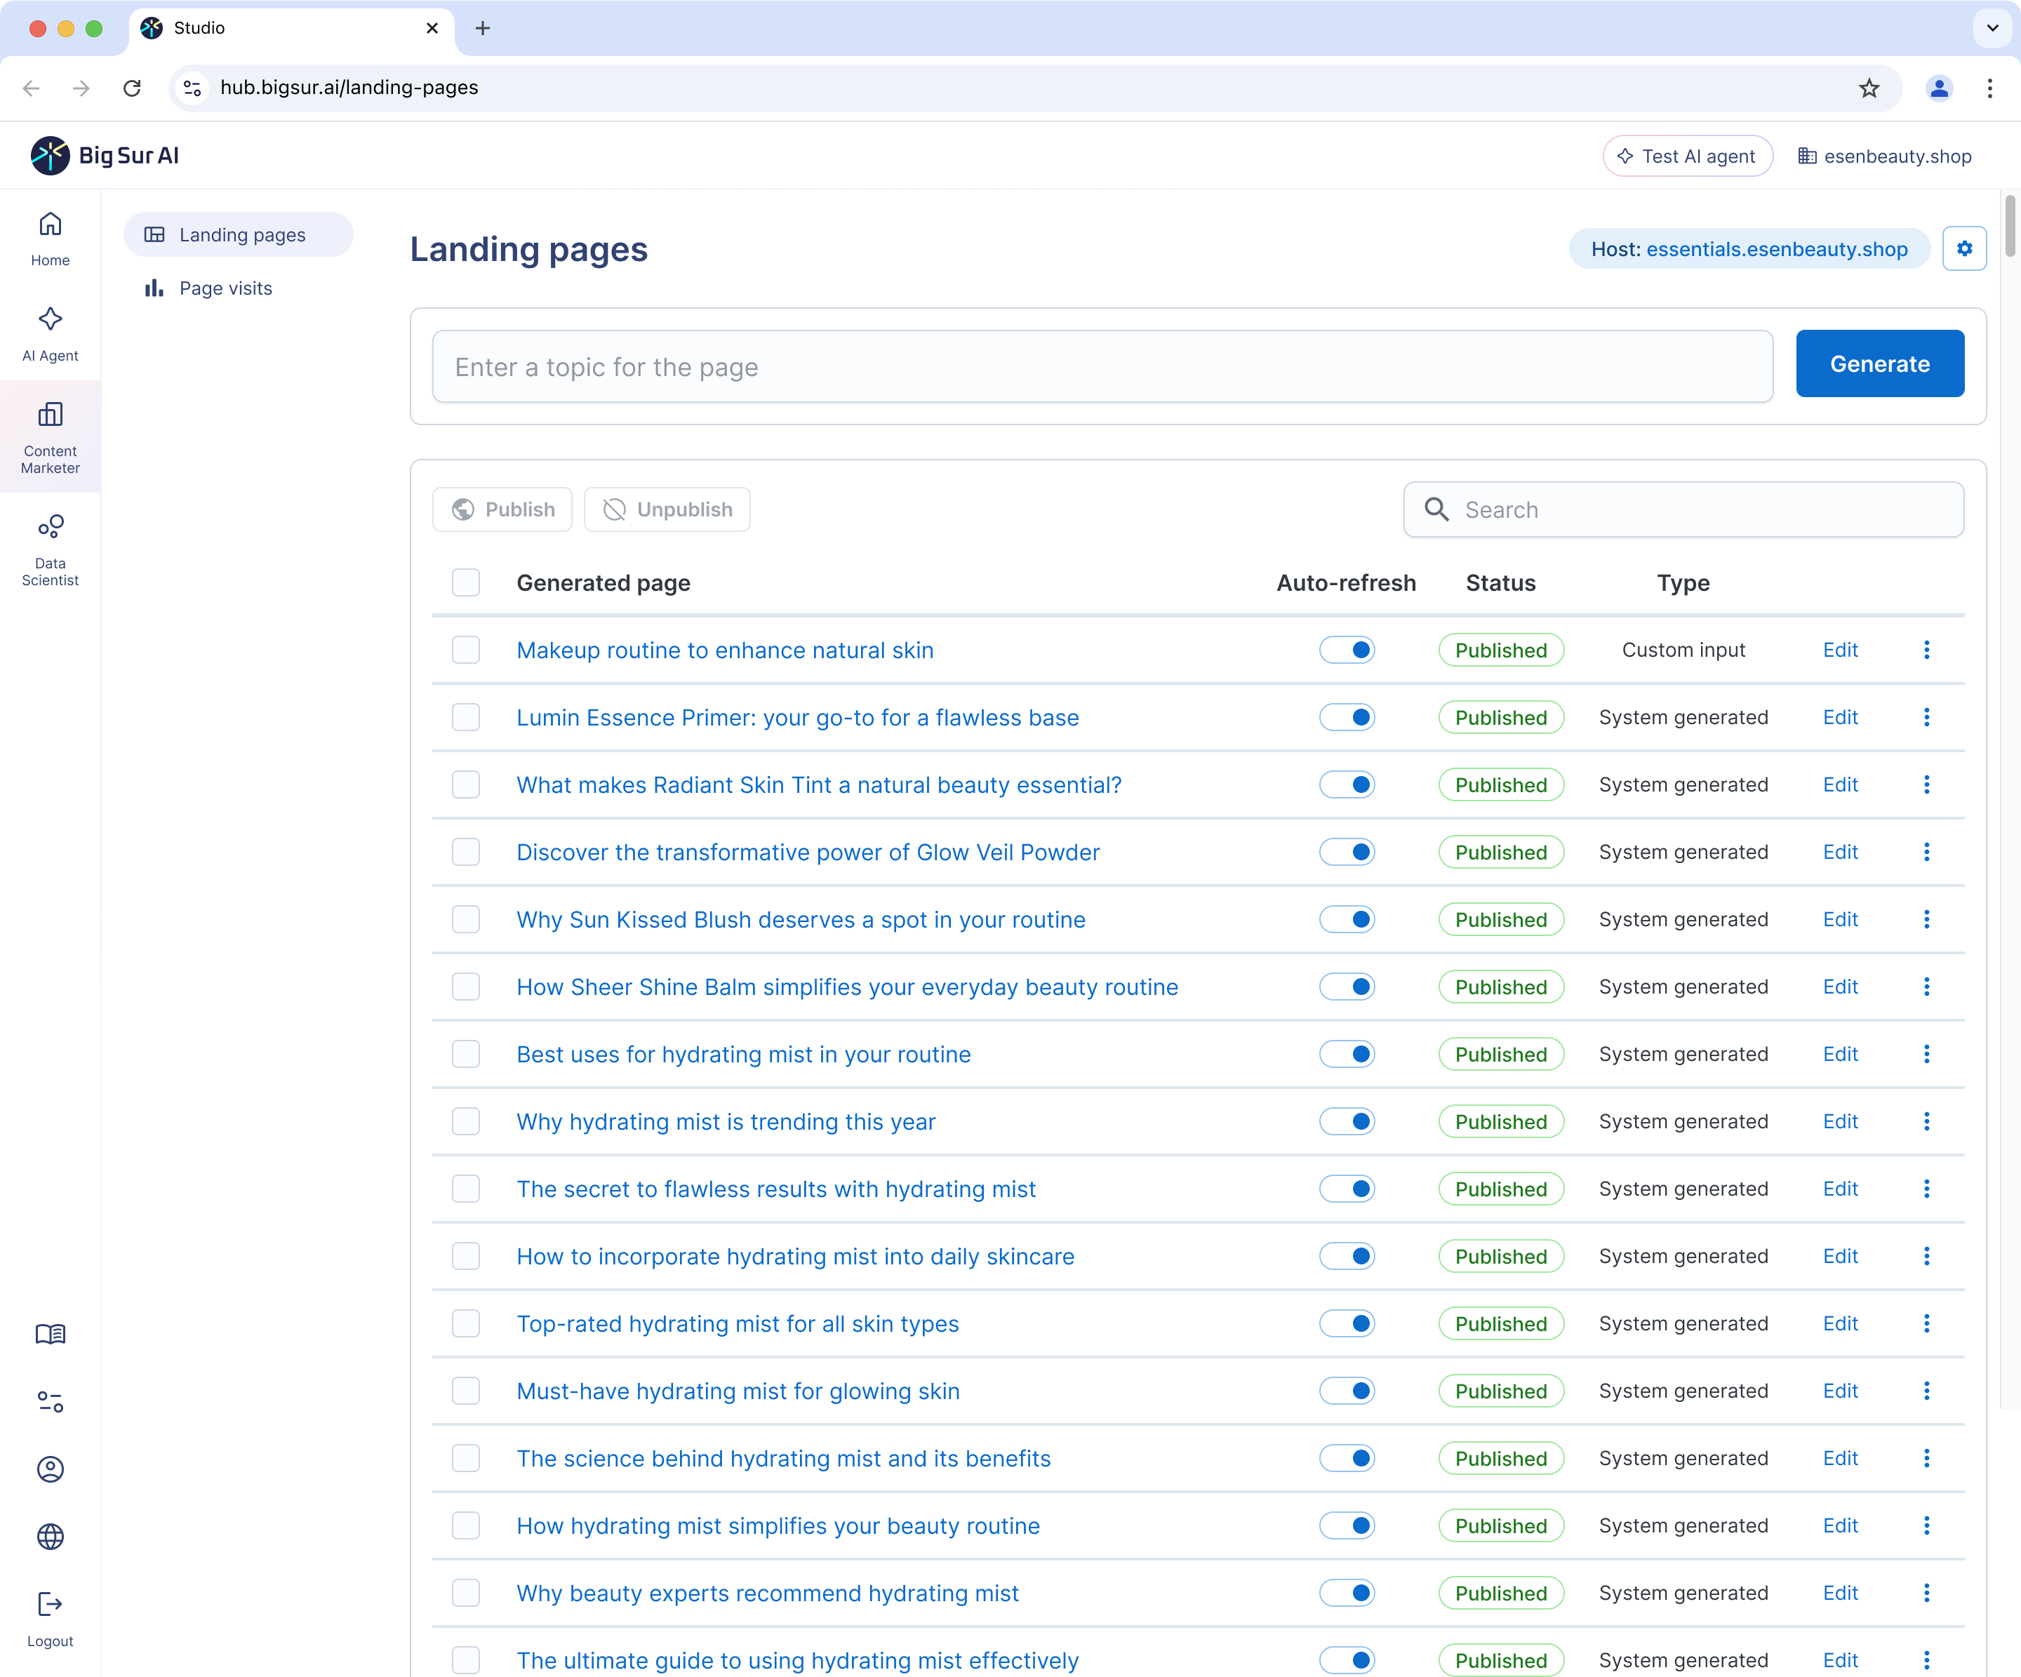Open the sliders settings icon in sidebar
The image size is (2021, 1677).
pyautogui.click(x=50, y=1401)
